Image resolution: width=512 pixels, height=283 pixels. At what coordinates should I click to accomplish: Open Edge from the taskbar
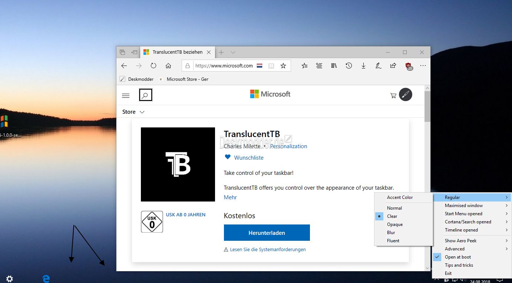[46, 279]
